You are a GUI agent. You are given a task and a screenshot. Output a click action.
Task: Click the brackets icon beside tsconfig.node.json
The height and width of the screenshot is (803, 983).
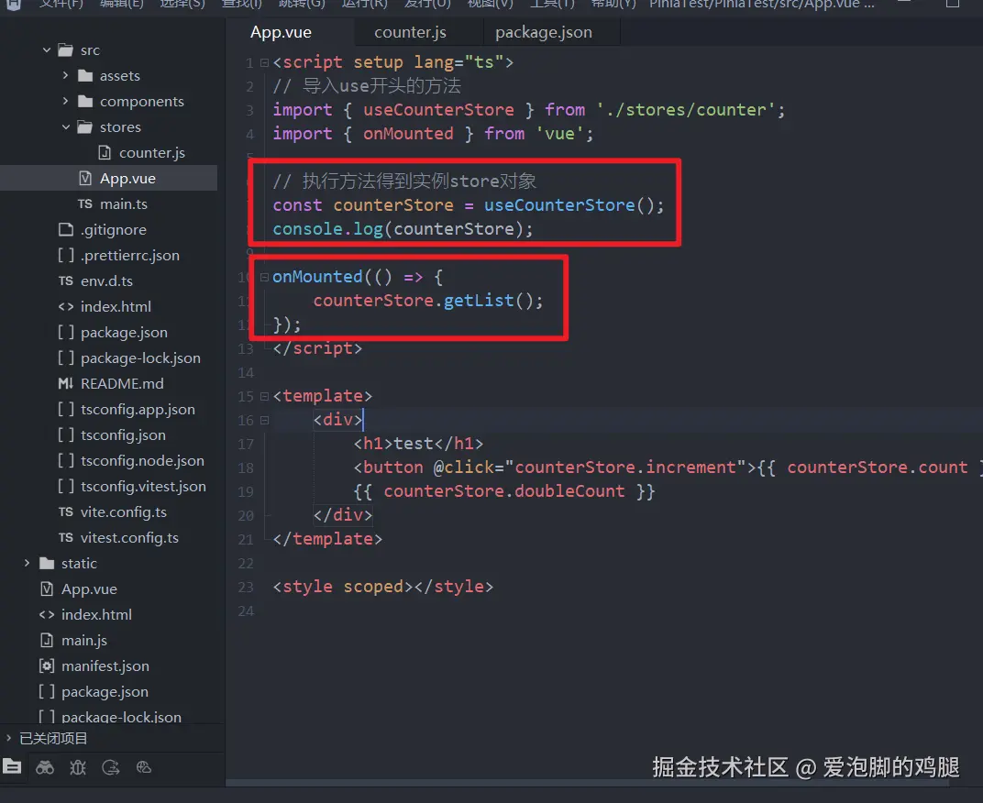pyautogui.click(x=66, y=461)
